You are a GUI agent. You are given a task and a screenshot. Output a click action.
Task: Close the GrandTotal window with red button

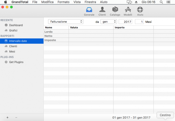click(x=3, y=7)
